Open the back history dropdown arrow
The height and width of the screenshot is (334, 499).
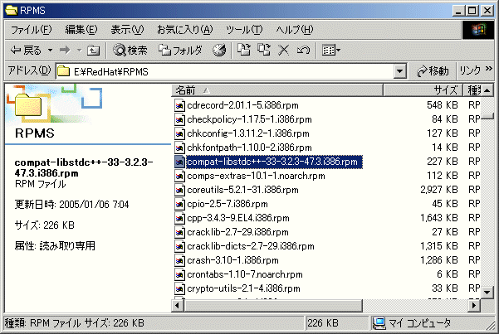50,51
